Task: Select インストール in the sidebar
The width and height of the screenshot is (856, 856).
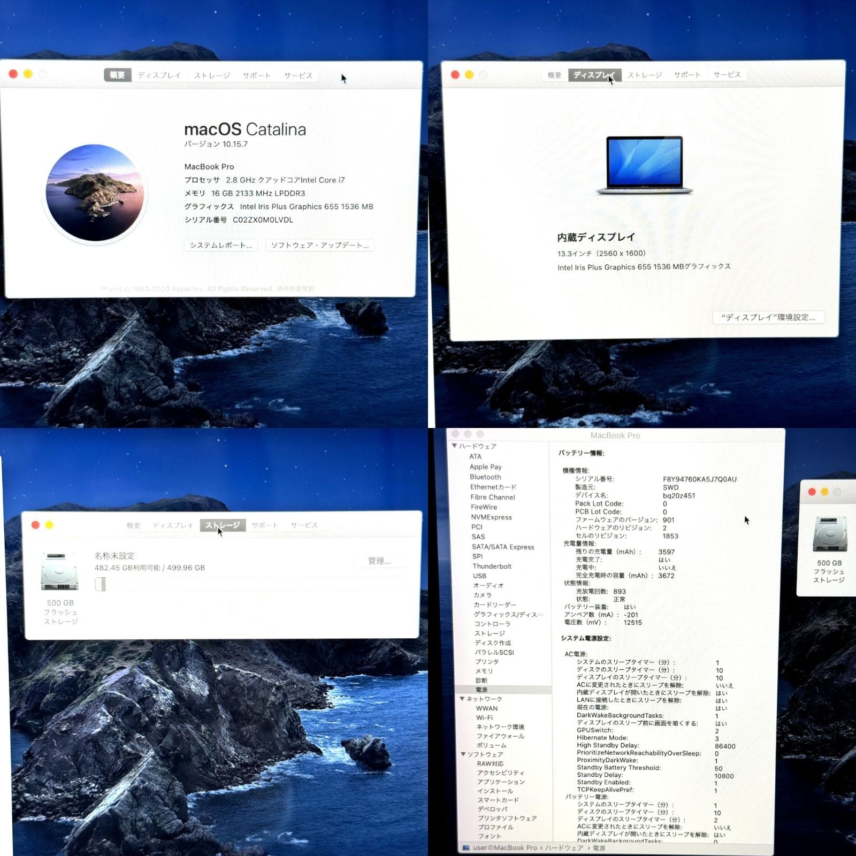Action: [495, 791]
